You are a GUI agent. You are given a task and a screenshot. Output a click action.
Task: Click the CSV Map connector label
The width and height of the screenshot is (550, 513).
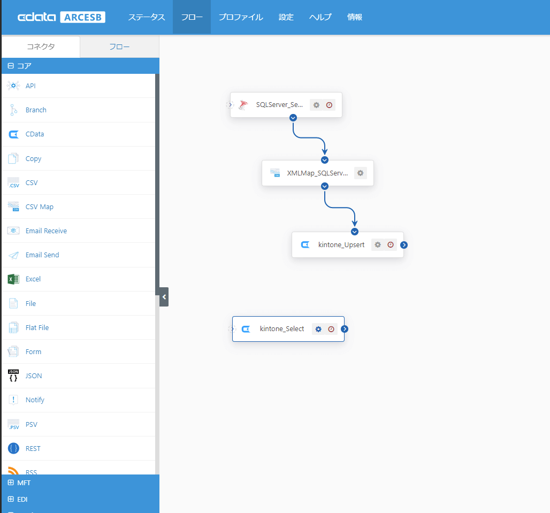[x=40, y=207]
